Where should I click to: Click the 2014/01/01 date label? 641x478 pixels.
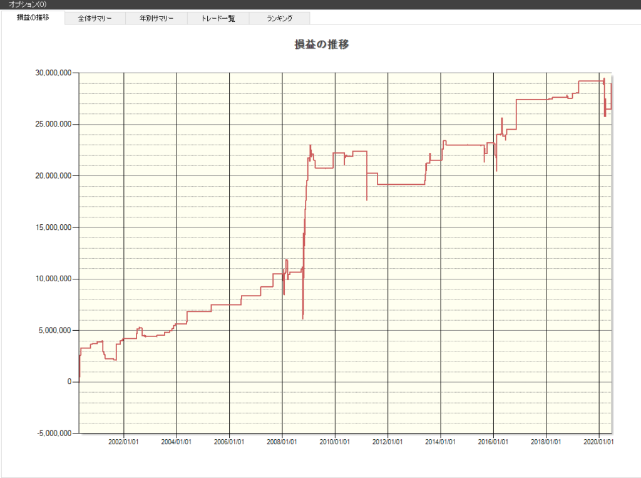[x=440, y=442]
